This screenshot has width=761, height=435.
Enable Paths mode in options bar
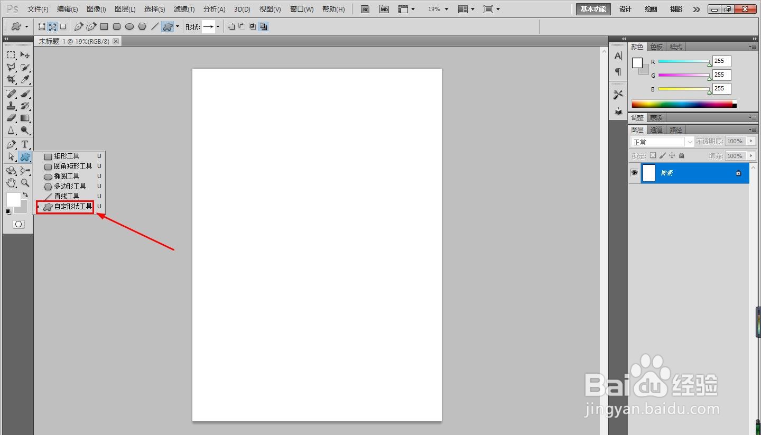(52, 26)
